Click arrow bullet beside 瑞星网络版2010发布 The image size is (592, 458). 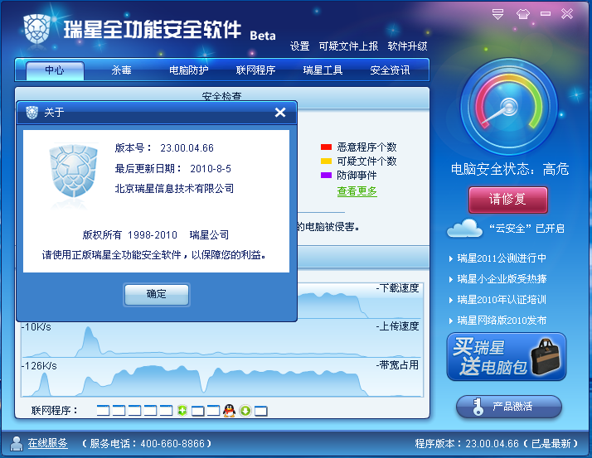pos(451,321)
